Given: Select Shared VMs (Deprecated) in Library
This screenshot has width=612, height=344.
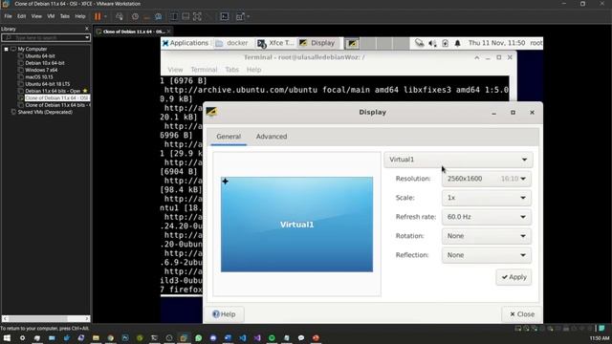Looking at the screenshot, I should click(x=45, y=113).
